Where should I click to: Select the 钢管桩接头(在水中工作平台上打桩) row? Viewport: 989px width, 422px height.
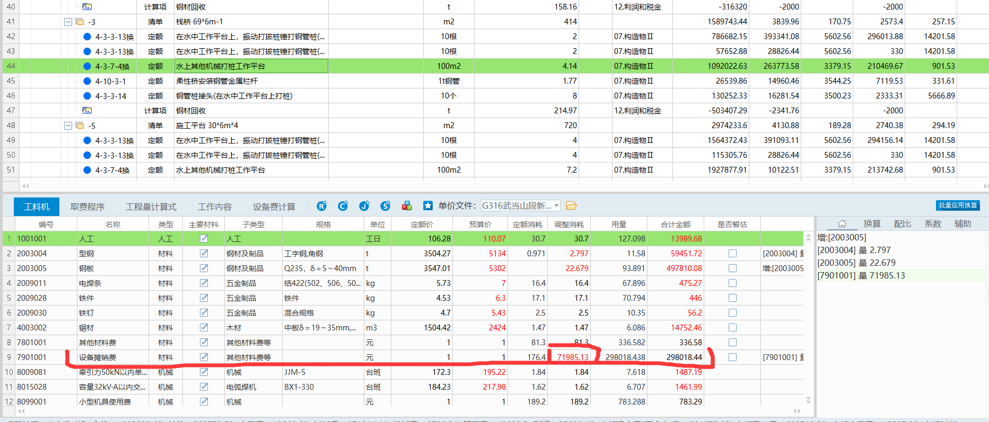point(495,96)
